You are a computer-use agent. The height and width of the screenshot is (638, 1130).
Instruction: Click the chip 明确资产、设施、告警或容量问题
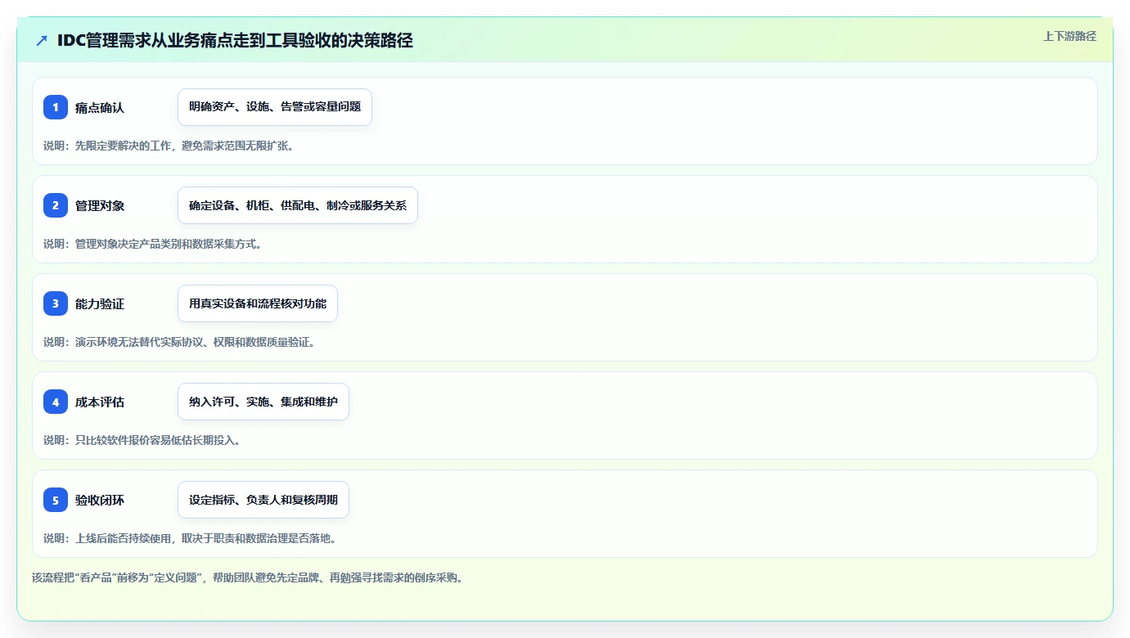pos(275,107)
